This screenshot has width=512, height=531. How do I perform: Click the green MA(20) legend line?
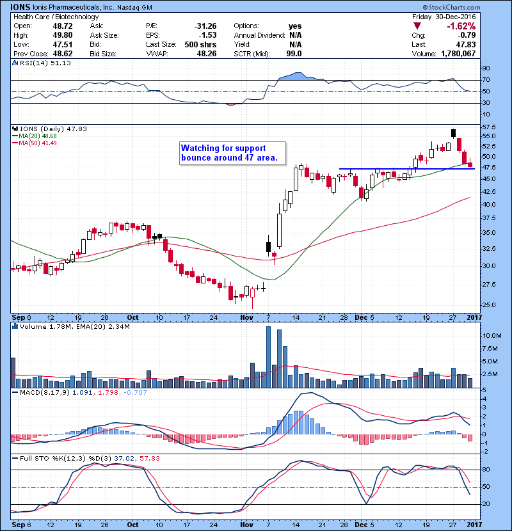pyautogui.click(x=15, y=136)
